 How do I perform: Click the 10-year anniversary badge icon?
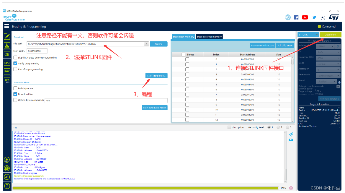tap(288, 17)
